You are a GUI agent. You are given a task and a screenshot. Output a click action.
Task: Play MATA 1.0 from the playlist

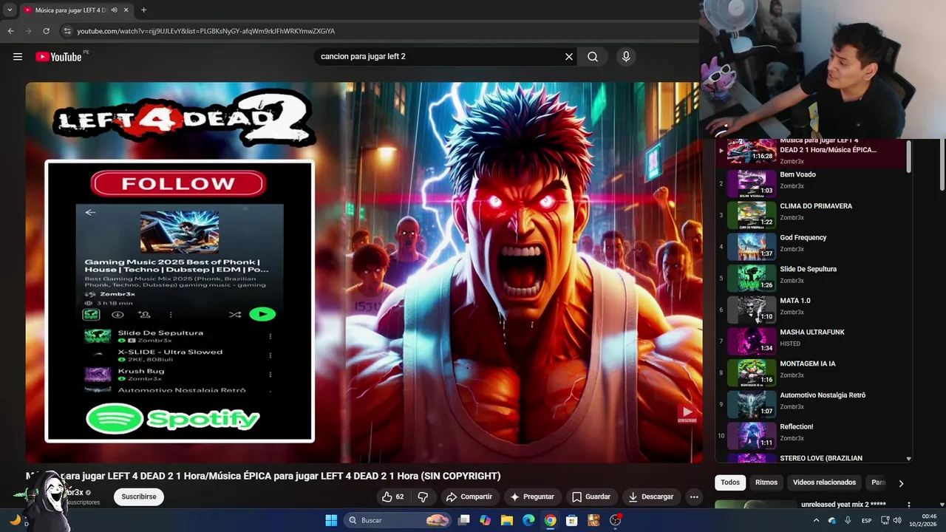pyautogui.click(x=810, y=310)
